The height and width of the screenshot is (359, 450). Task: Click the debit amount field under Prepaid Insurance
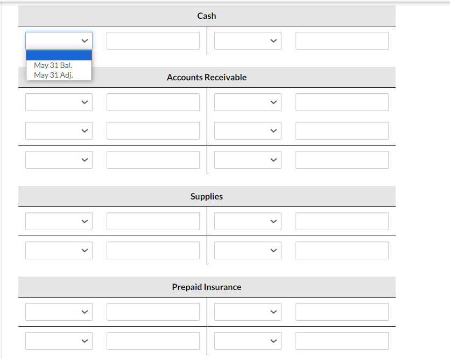click(x=153, y=312)
